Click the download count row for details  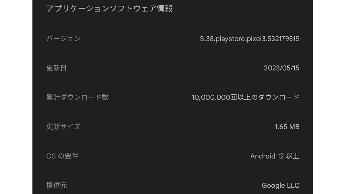coord(173,98)
